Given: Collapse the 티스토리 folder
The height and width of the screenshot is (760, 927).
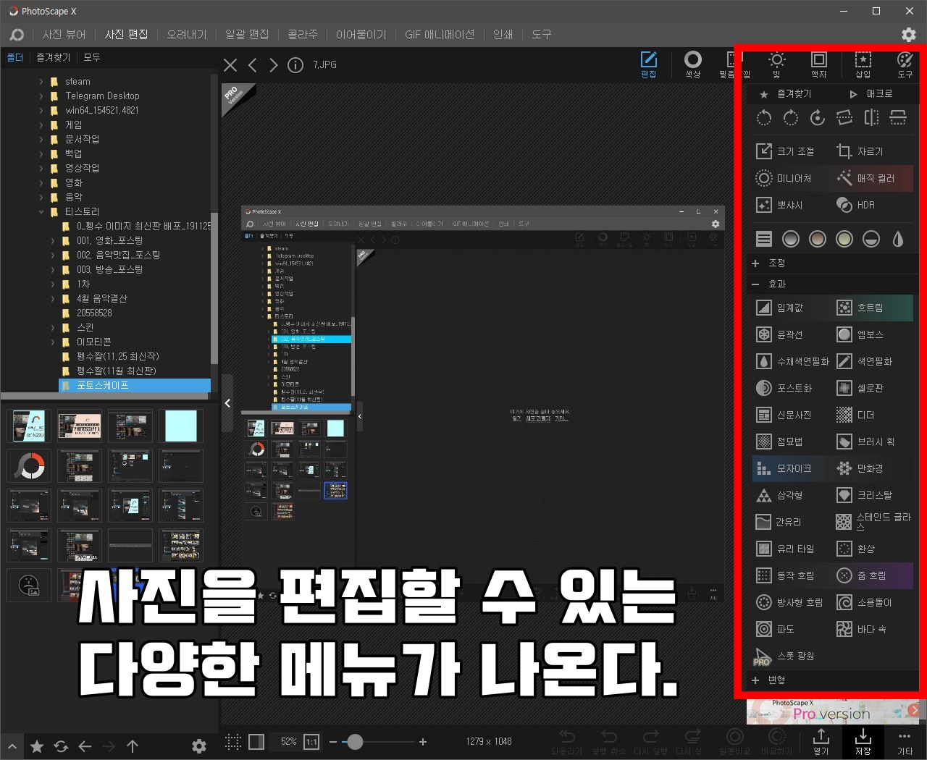Looking at the screenshot, I should [41, 212].
